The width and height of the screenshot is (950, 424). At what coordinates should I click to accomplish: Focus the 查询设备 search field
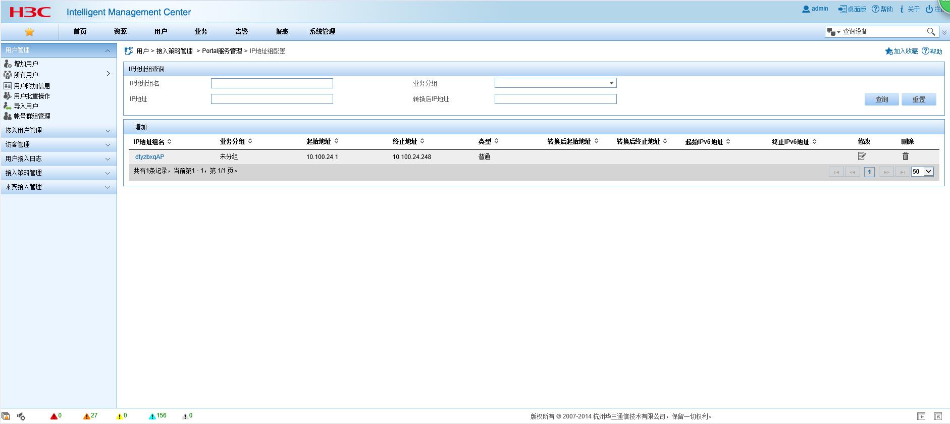click(x=883, y=32)
